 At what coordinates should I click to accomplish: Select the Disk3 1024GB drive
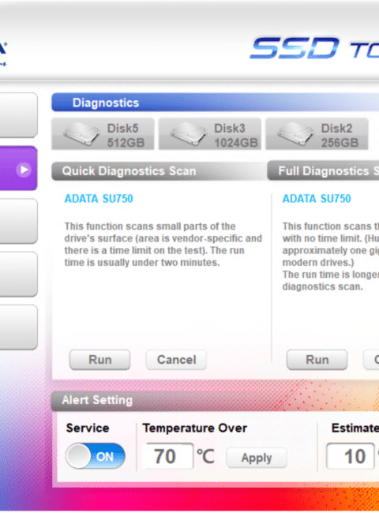(x=210, y=134)
